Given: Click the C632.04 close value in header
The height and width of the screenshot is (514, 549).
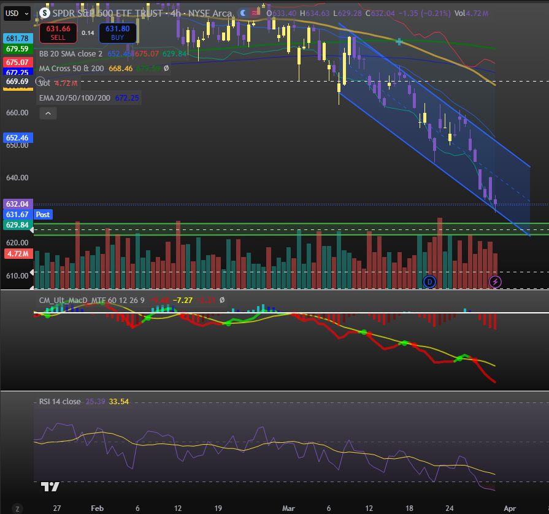Looking at the screenshot, I should (x=380, y=13).
